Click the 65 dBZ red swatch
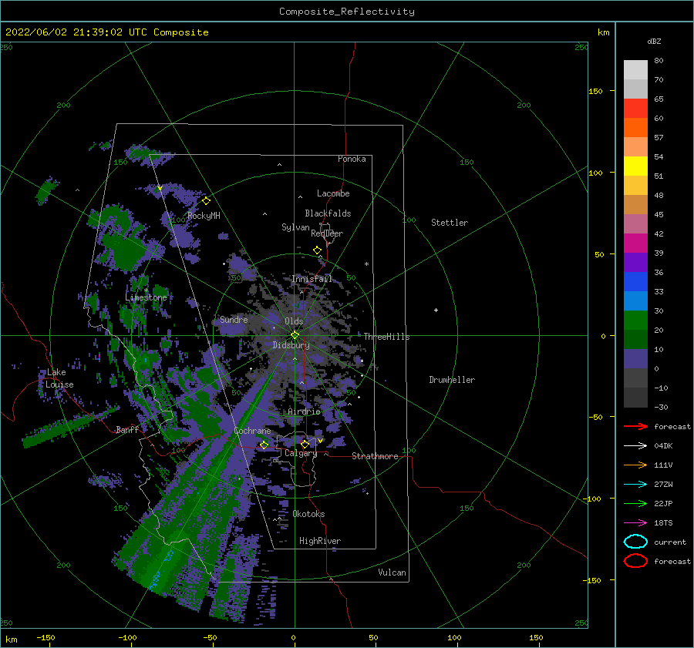 [635, 109]
